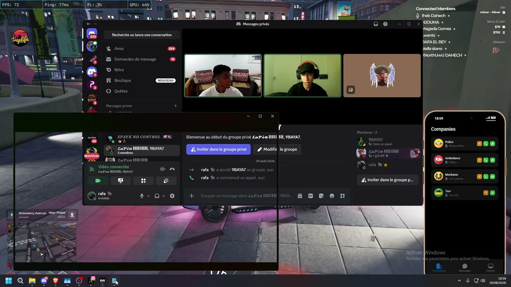Message the Police company on phone
511x287 pixels.
pos(493,143)
